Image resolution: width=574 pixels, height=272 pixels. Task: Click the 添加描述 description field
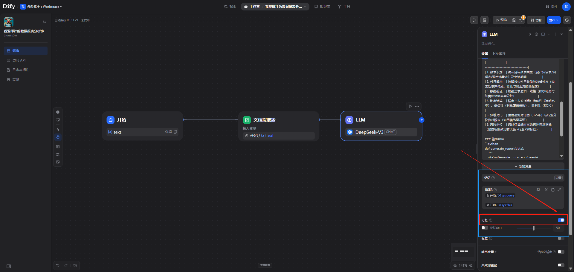click(488, 44)
